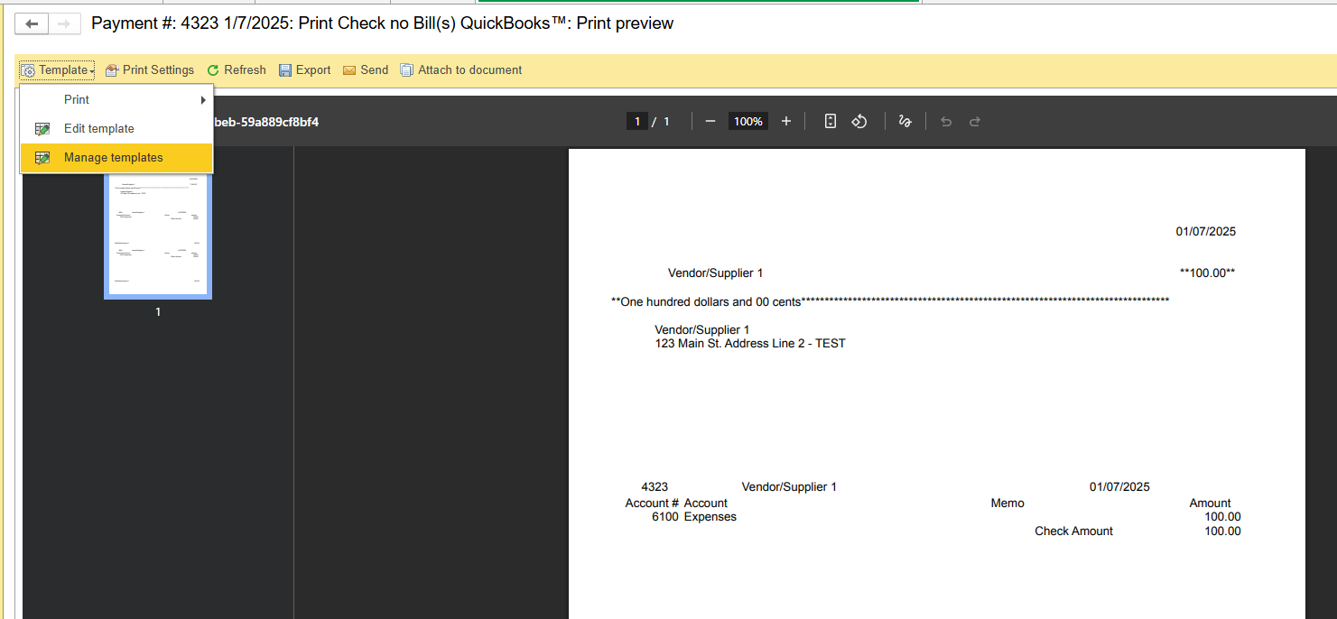Click the forward arrow navigation button
1337x619 pixels.
[64, 24]
